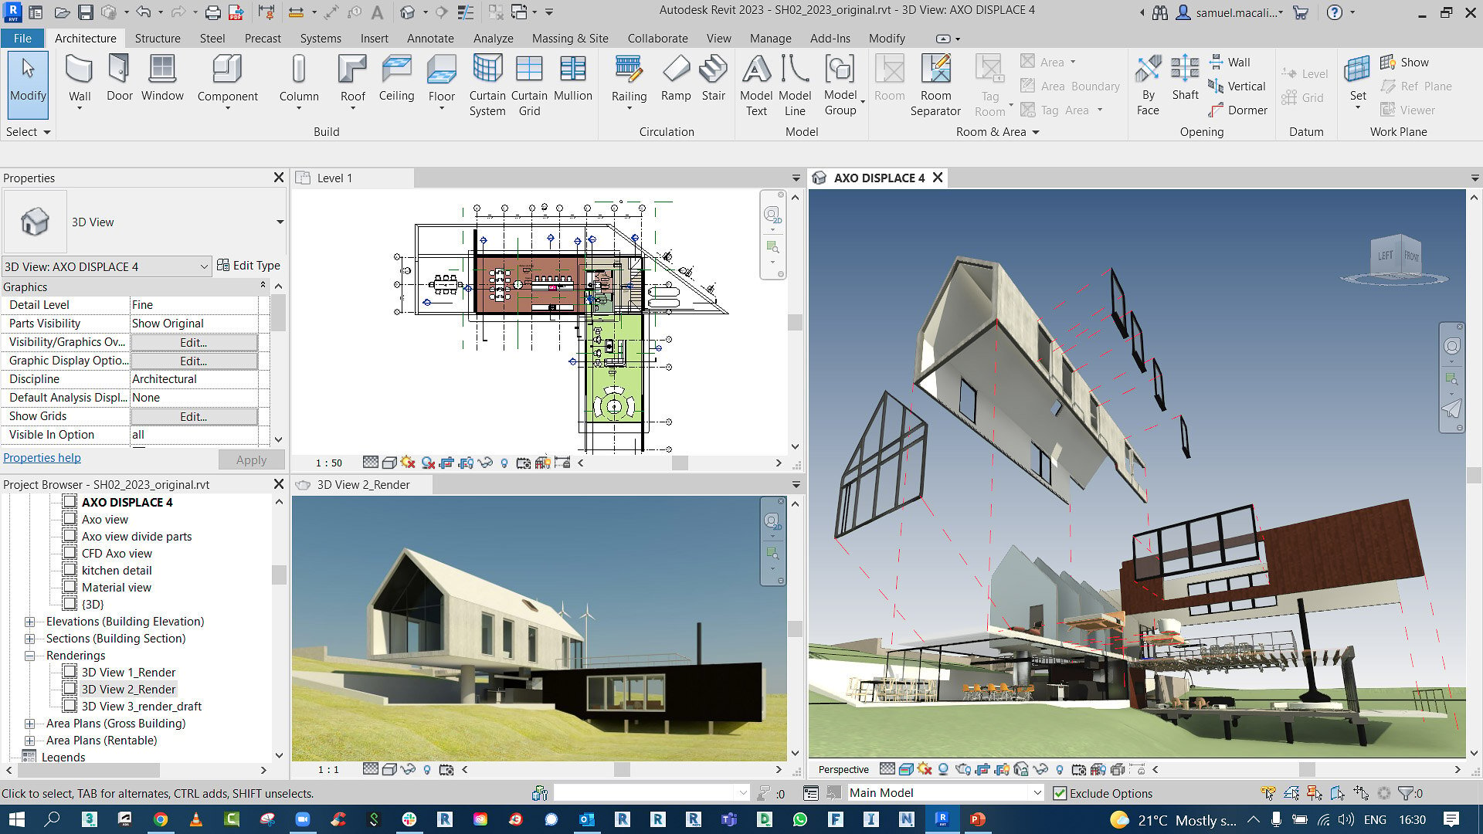This screenshot has width=1483, height=834.
Task: Expand Sections Building Section tree node
Action: click(29, 637)
